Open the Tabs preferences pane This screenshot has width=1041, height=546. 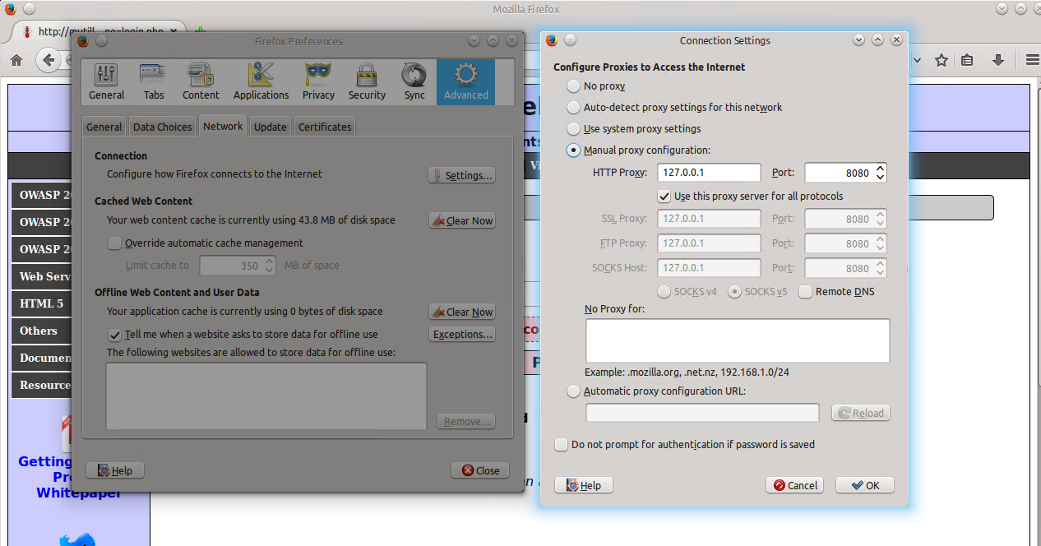point(154,82)
